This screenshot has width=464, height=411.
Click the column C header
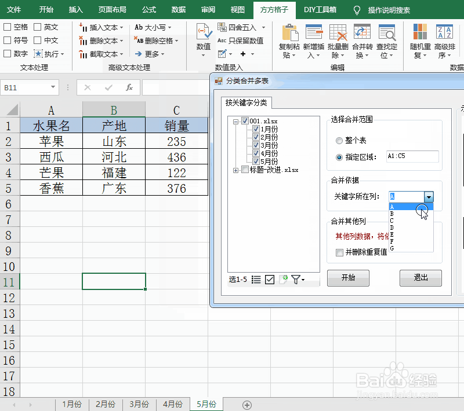(177, 110)
